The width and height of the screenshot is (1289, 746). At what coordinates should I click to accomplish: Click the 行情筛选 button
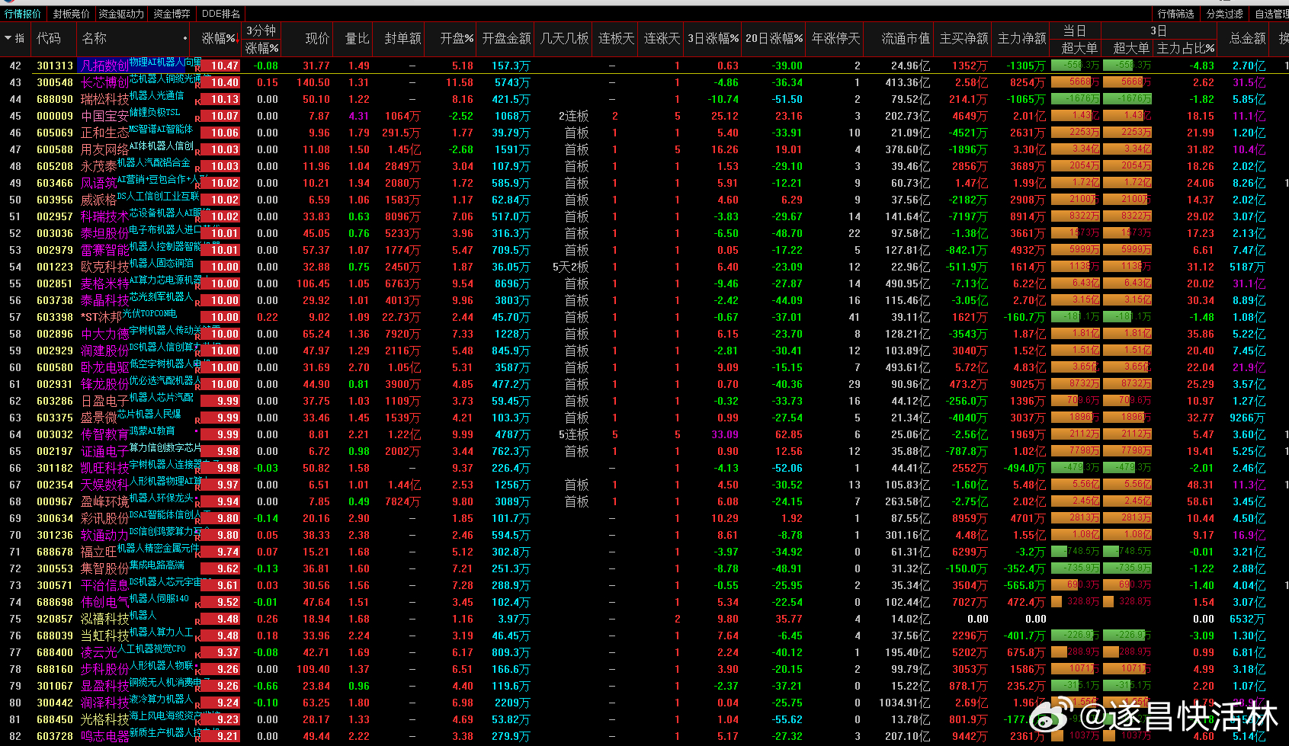tap(1175, 14)
